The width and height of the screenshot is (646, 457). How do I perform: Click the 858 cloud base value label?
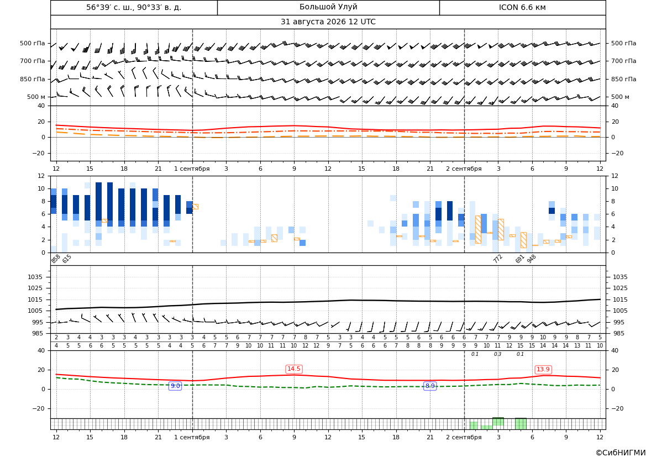pos(56,259)
